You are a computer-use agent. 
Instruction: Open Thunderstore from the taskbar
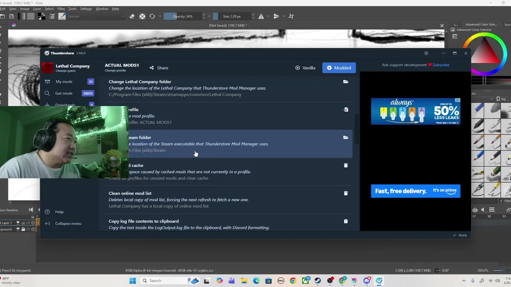coord(379,281)
